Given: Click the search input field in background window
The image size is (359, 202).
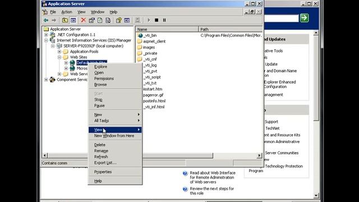Looking at the screenshot, I should click(x=281, y=18).
